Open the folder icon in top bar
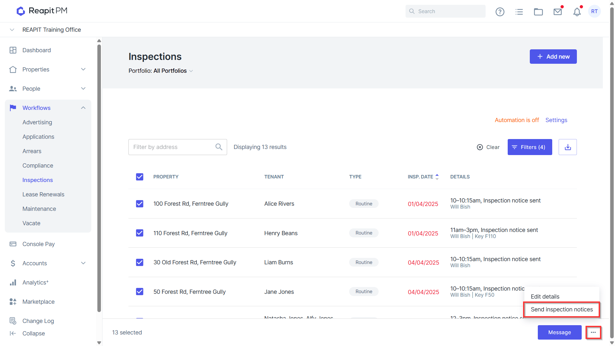The height and width of the screenshot is (346, 615). point(538,12)
